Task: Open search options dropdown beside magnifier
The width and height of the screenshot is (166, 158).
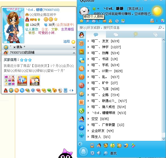Action: (164, 28)
